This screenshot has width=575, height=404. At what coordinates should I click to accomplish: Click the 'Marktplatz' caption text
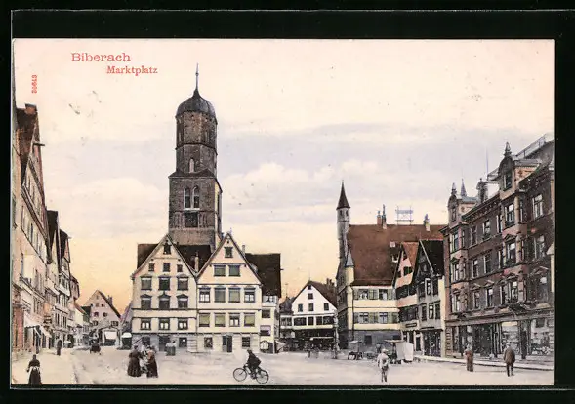pyautogui.click(x=132, y=70)
